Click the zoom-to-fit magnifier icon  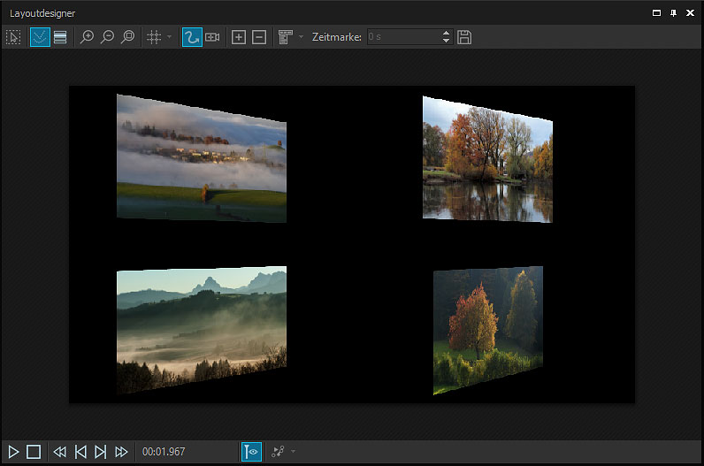point(128,37)
